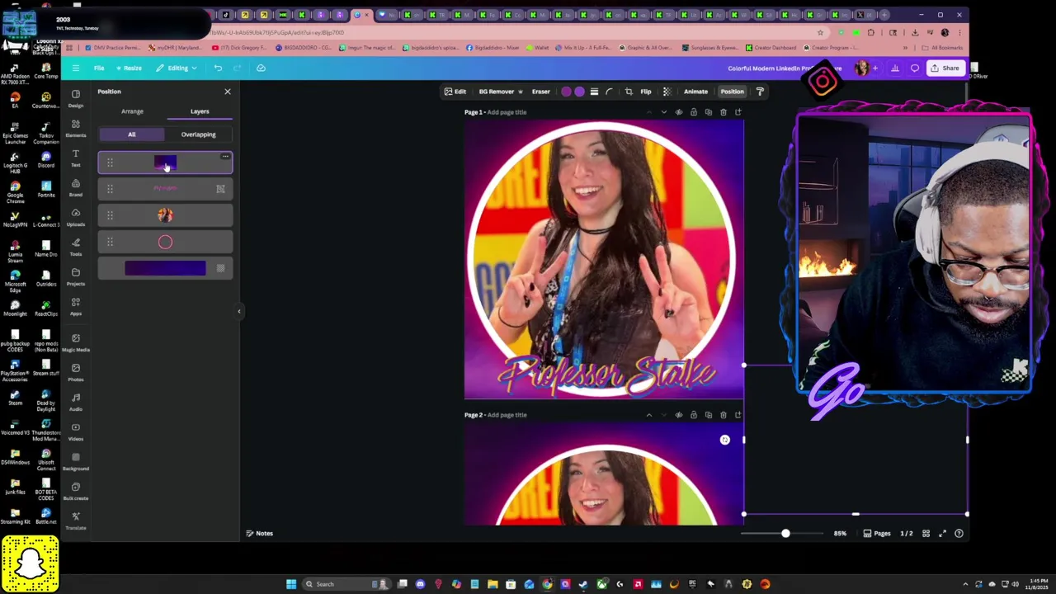The image size is (1056, 594).
Task: Open border style lines option
Action: point(594,92)
